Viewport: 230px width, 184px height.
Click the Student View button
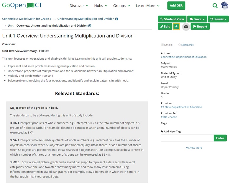click(x=172, y=19)
